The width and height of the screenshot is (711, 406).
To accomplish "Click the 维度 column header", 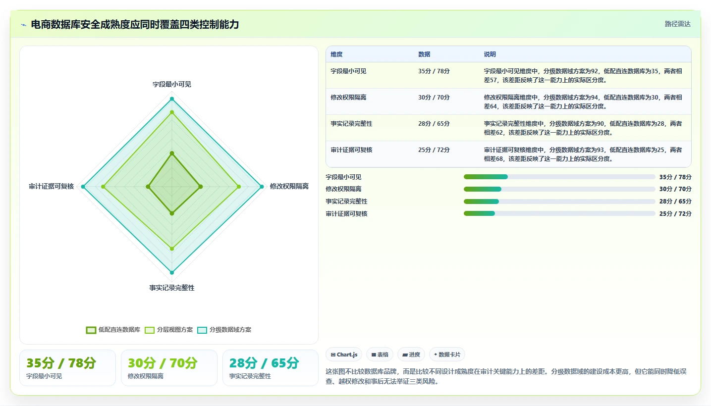I will click(x=336, y=54).
